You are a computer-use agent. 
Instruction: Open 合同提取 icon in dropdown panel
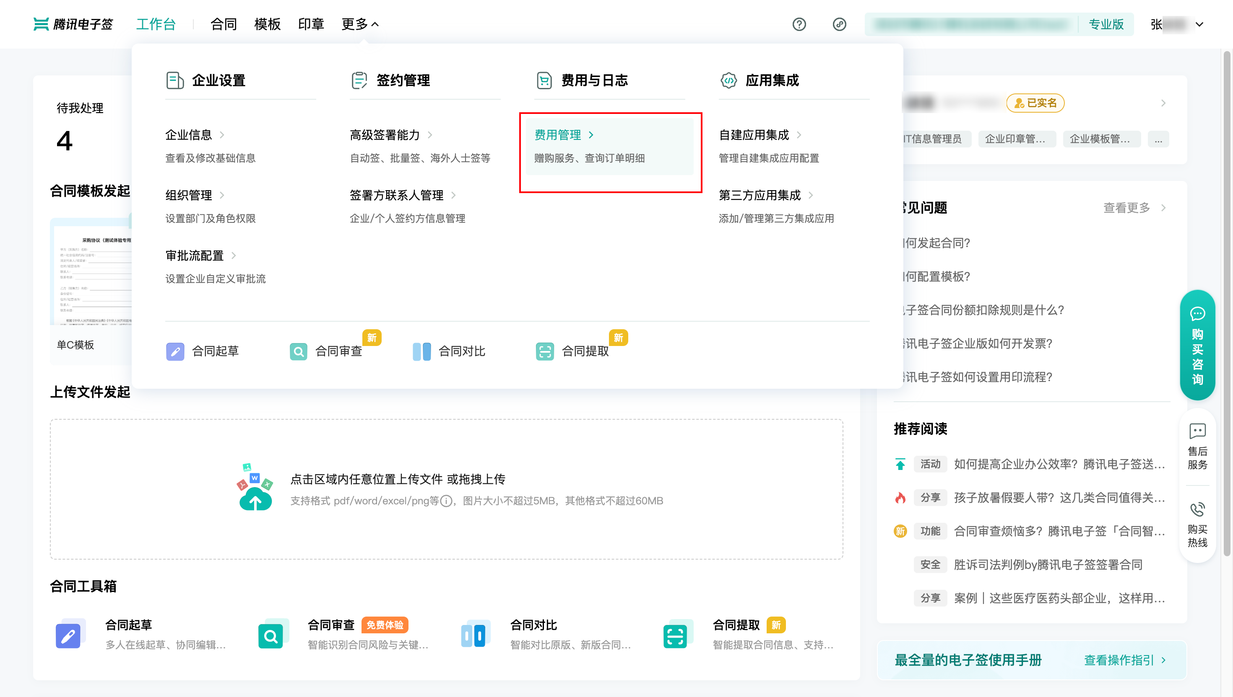[544, 351]
